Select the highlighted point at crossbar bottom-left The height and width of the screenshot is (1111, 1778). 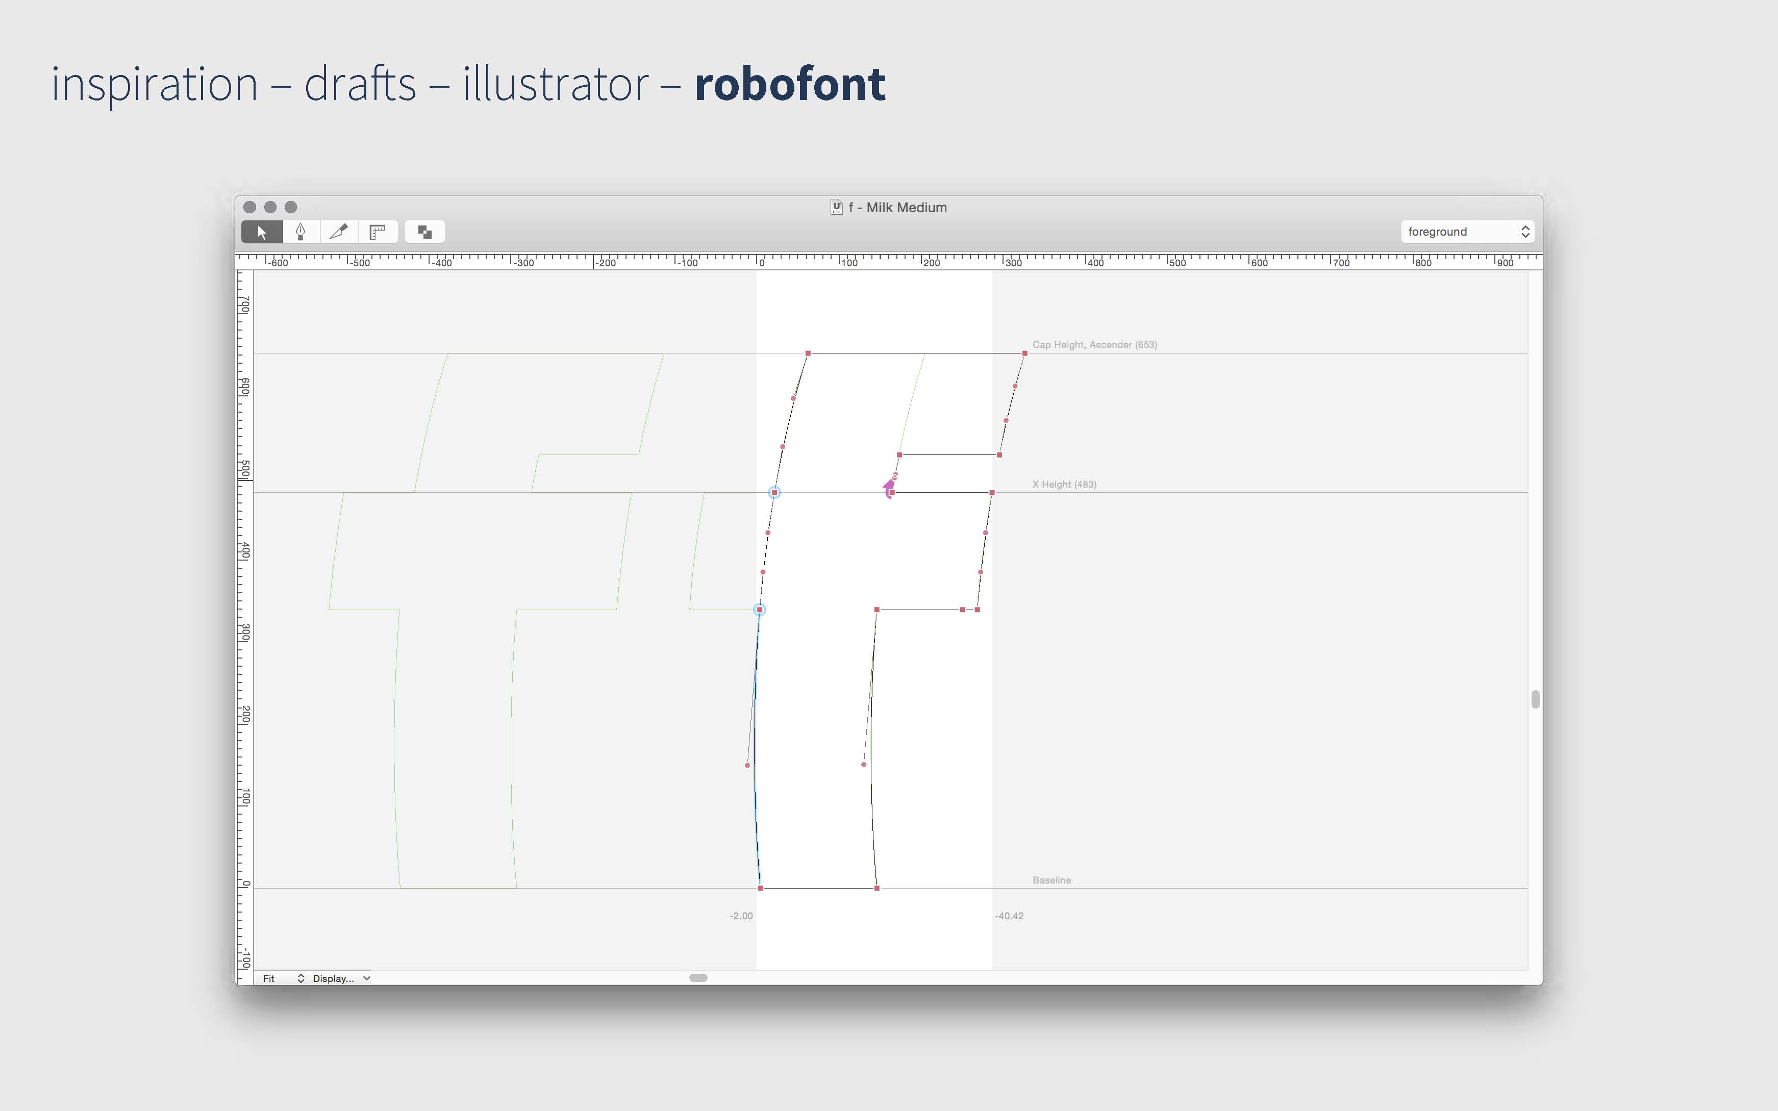coord(760,610)
